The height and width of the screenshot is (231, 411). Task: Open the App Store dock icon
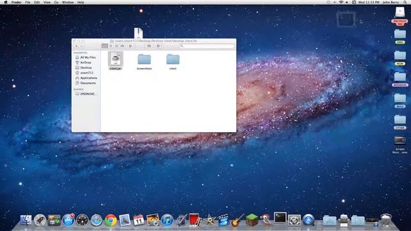[68, 220]
